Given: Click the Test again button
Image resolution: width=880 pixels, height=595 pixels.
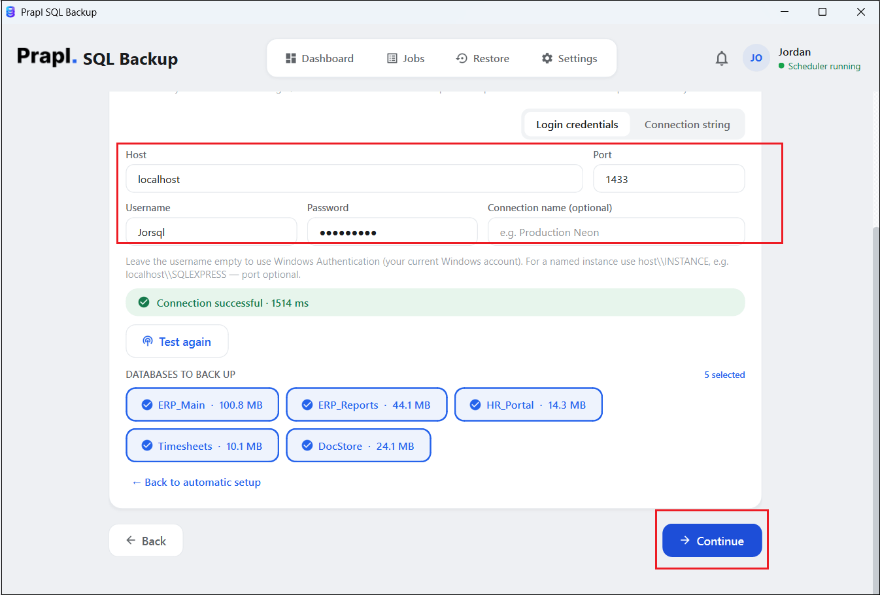Looking at the screenshot, I should 177,341.
